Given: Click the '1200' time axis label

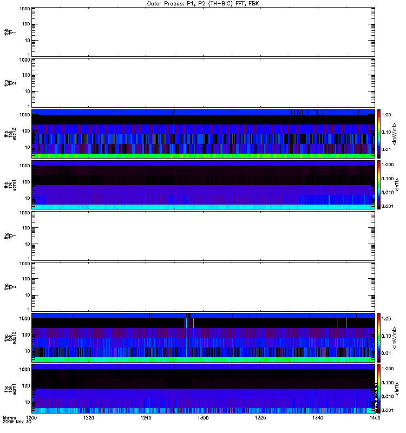Looking at the screenshot, I should click(31, 417).
